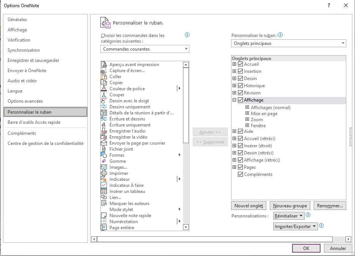Click the Écriture et dessins icon
This screenshot has width=355, height=256.
104,119
